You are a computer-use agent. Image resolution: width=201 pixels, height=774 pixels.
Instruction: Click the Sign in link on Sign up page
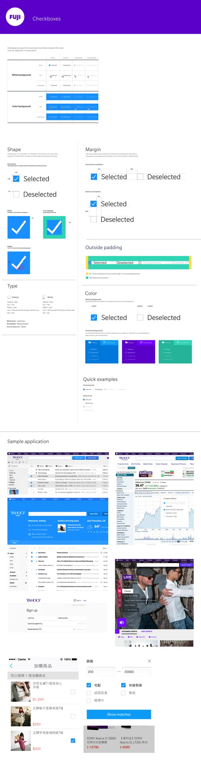(78, 601)
